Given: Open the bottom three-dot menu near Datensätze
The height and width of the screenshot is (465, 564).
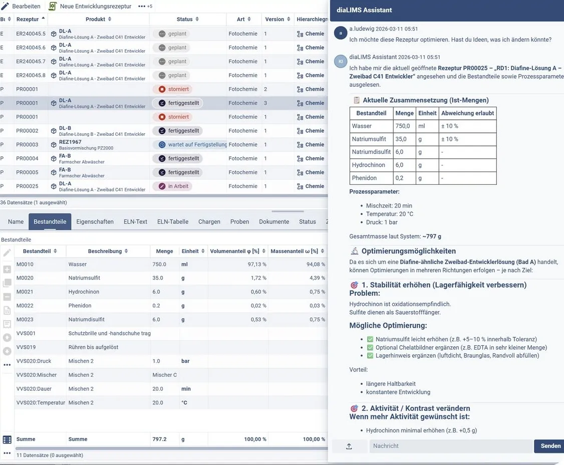Looking at the screenshot, I should coord(7,453).
